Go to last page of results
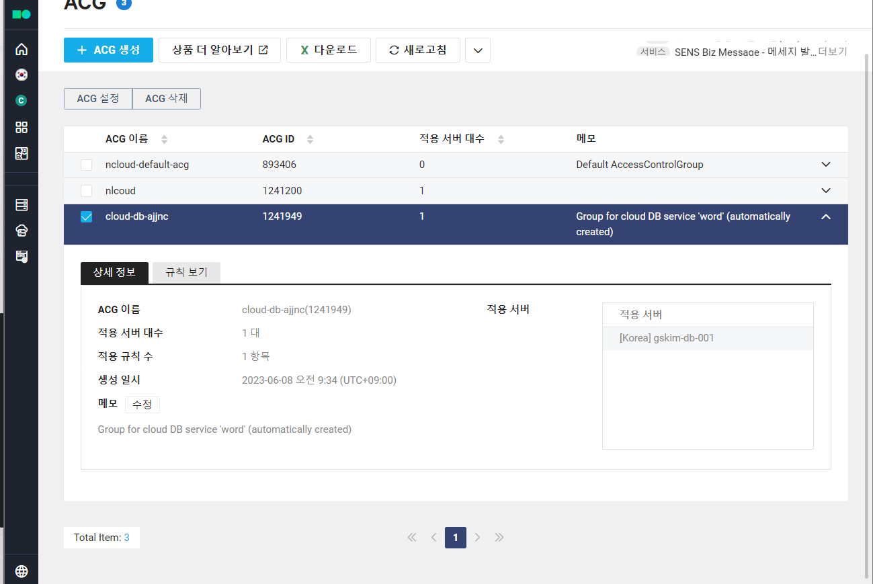 pyautogui.click(x=499, y=537)
